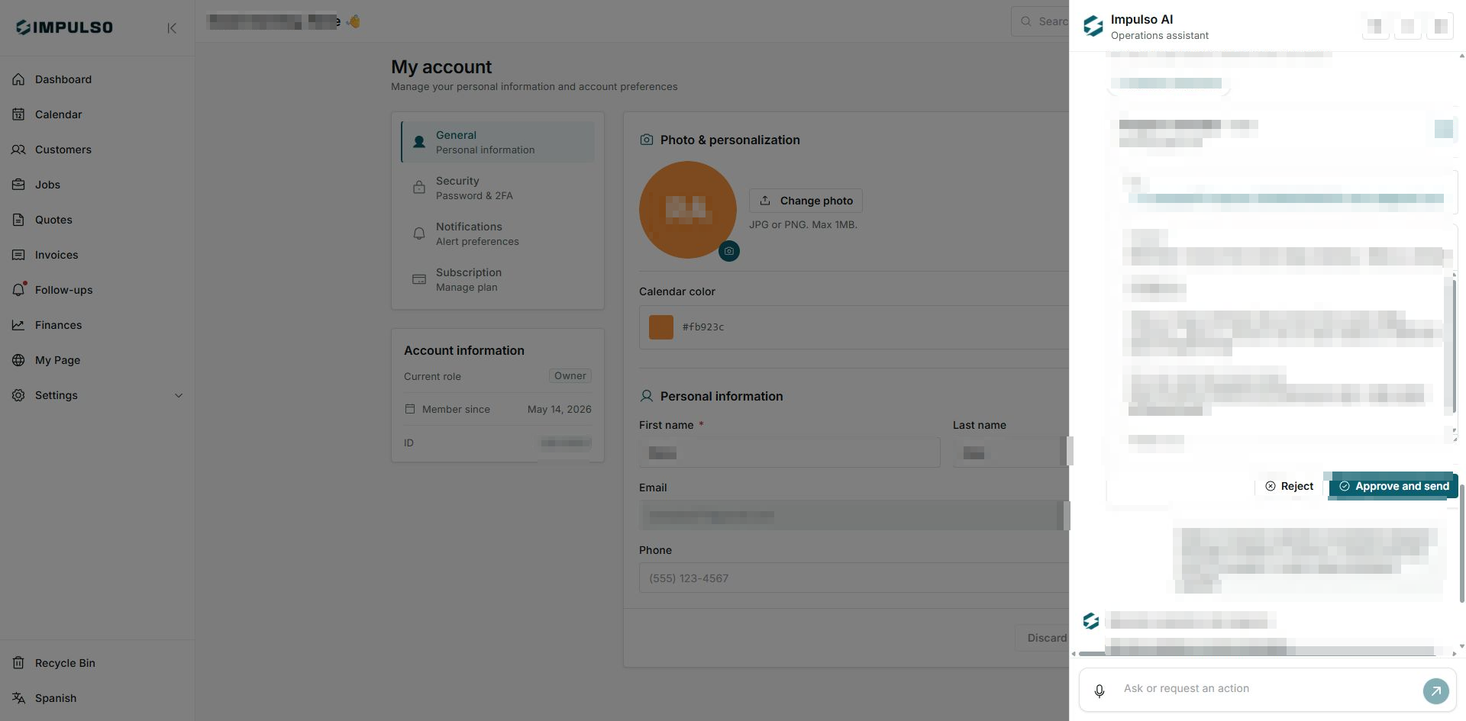Open Subscription manage plan tab
Image resolution: width=1466 pixels, height=721 pixels.
point(498,279)
